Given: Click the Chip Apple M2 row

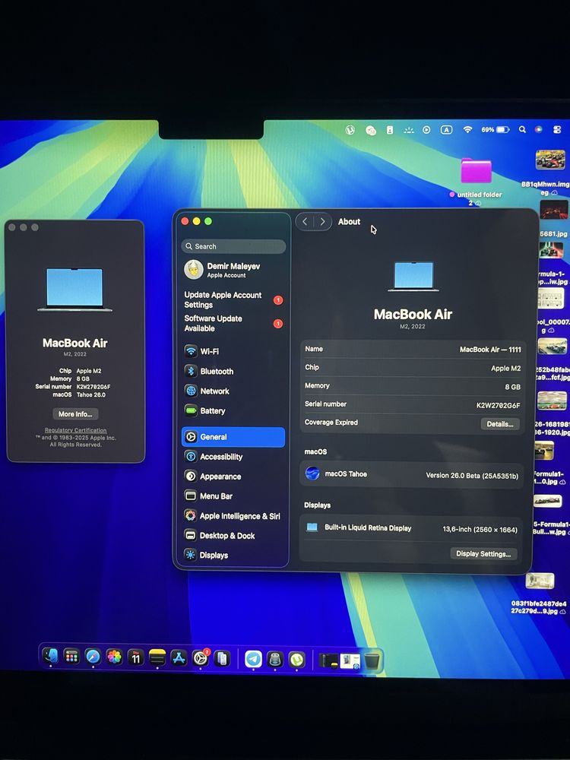Looking at the screenshot, I should tap(413, 367).
